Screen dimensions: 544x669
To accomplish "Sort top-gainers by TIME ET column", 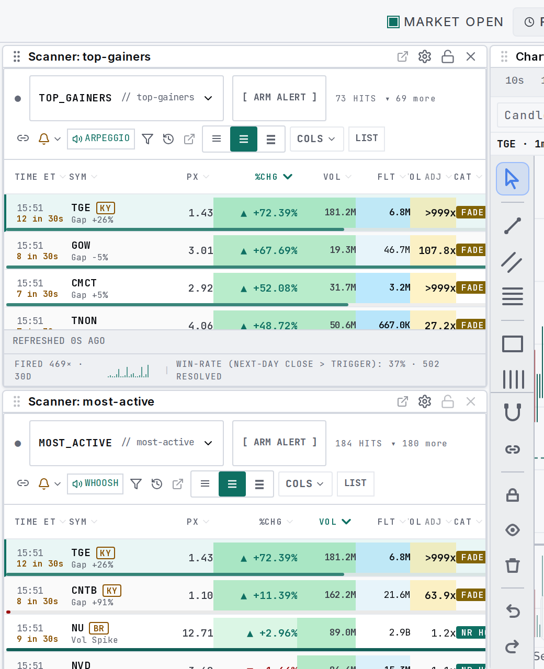I will click(x=40, y=177).
